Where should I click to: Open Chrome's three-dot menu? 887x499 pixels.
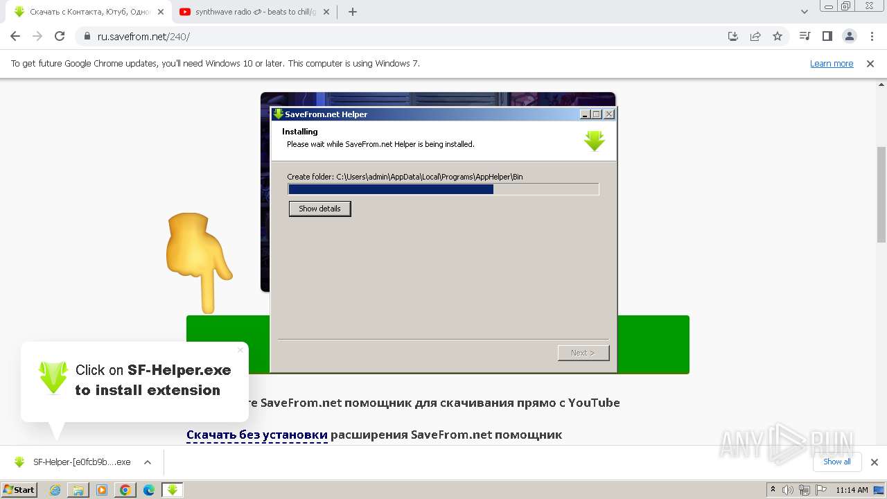pyautogui.click(x=871, y=36)
